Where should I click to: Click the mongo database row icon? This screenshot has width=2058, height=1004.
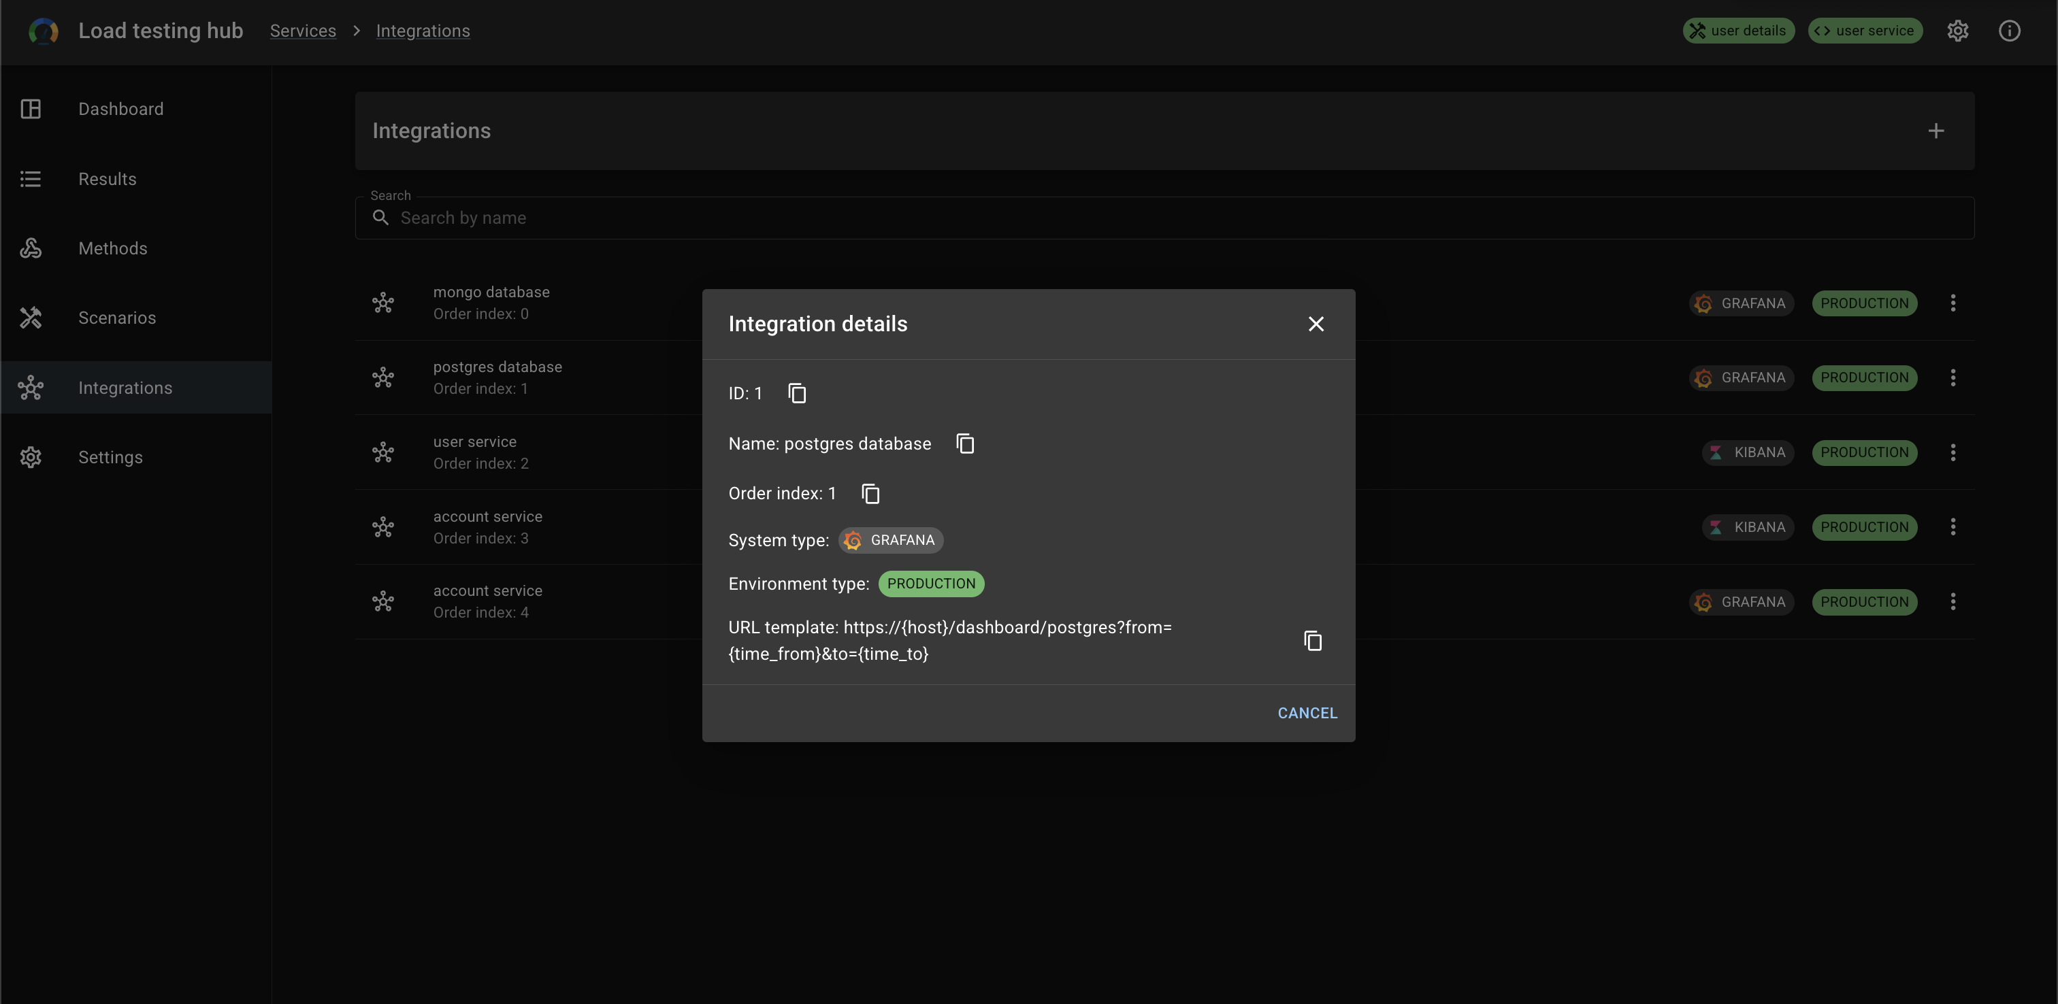[382, 303]
